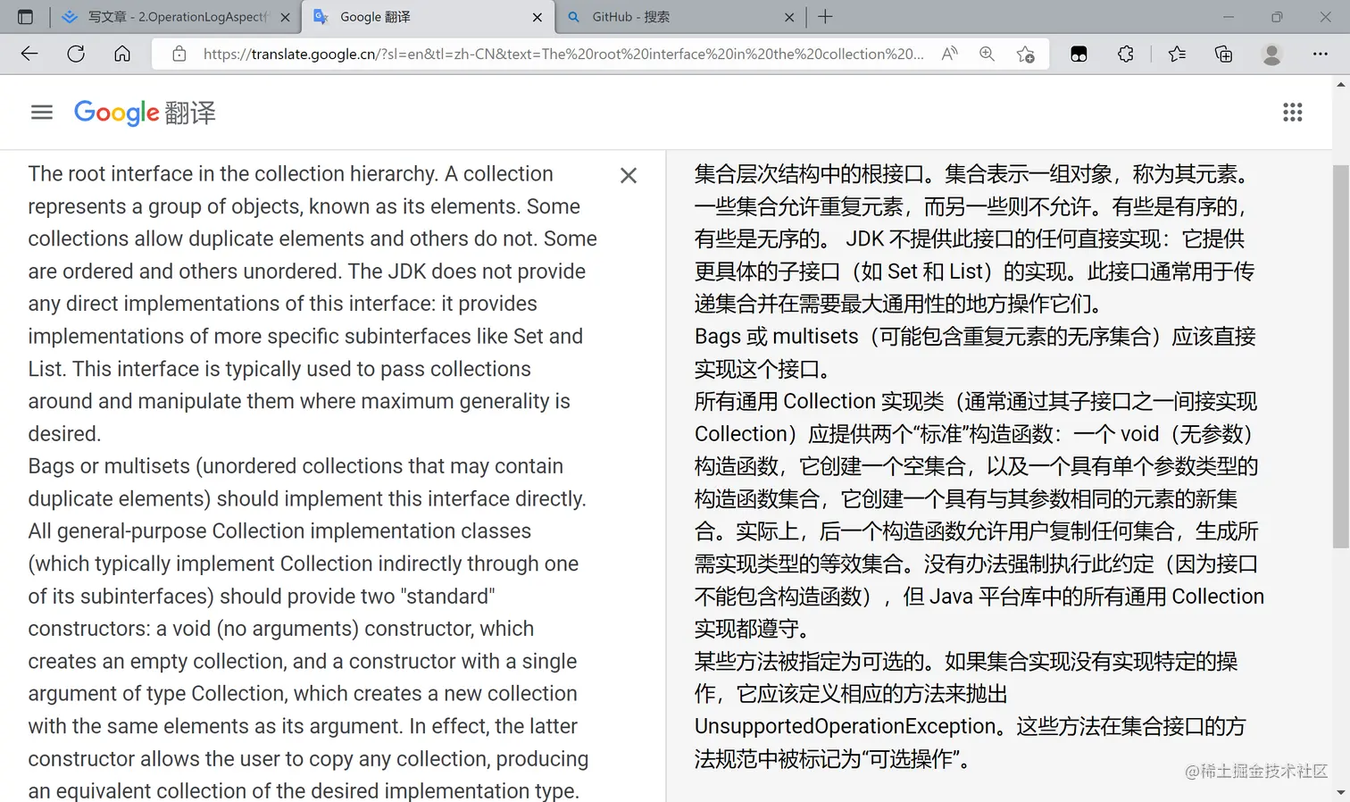Click the scrollbar down arrow
This screenshot has height=802, width=1350.
[1340, 792]
